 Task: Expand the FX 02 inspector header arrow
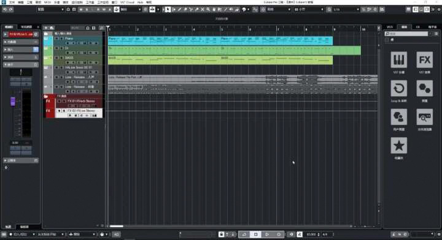pos(5,34)
